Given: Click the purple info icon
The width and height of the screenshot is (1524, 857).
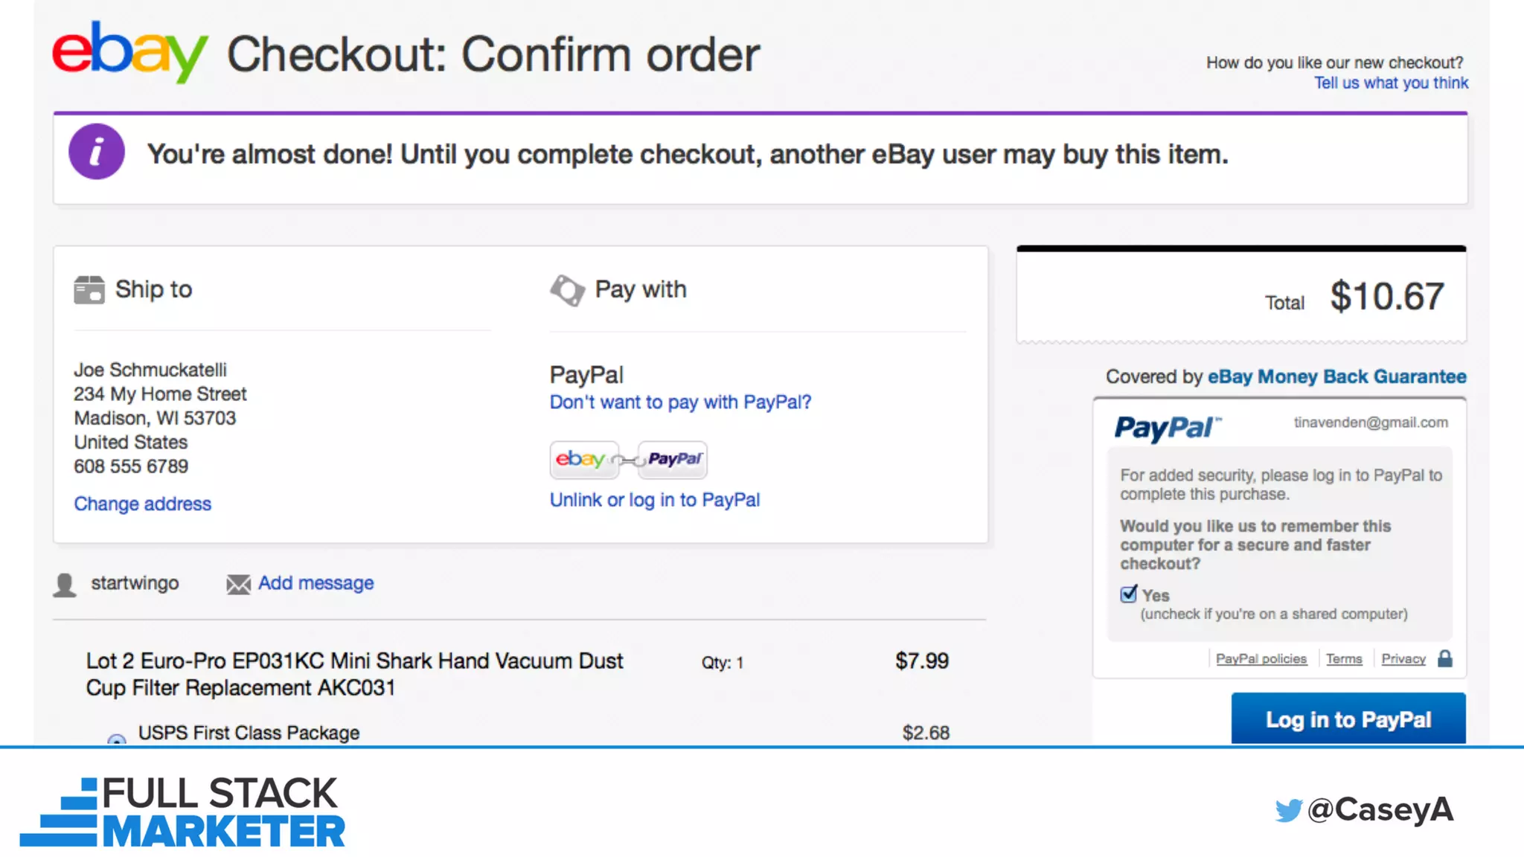Looking at the screenshot, I should [97, 152].
